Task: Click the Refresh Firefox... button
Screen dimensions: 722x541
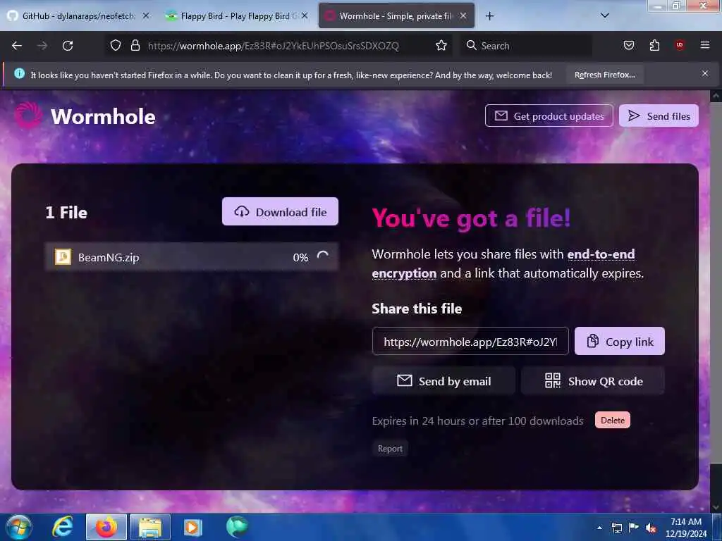Action: [x=604, y=75]
